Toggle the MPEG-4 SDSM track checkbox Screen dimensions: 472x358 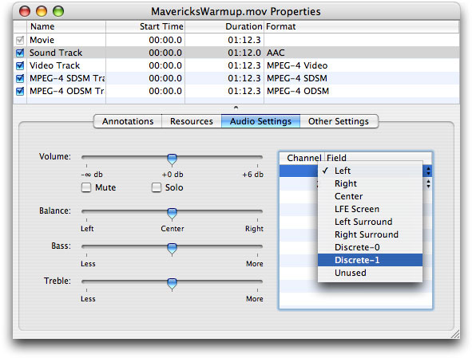[x=20, y=78]
